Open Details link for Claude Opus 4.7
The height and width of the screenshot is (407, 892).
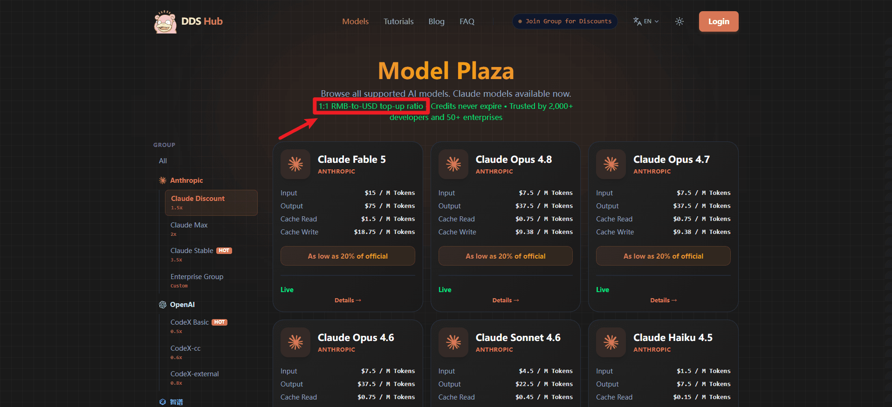click(664, 300)
